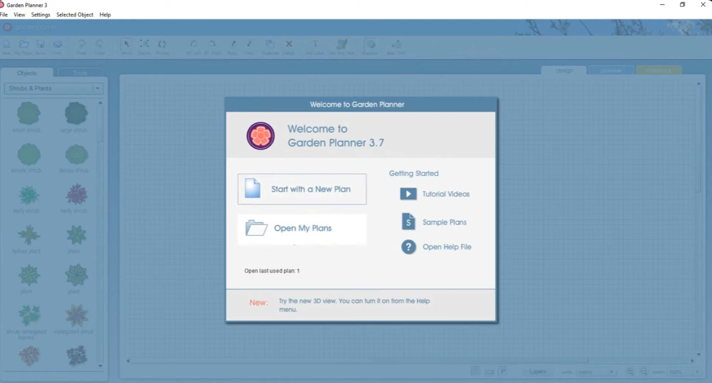
Task: Select the dense shrub object
Action: point(75,158)
